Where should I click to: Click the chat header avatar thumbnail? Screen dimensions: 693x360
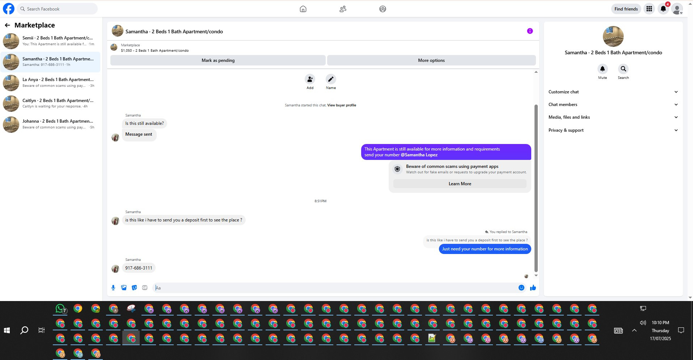click(117, 31)
